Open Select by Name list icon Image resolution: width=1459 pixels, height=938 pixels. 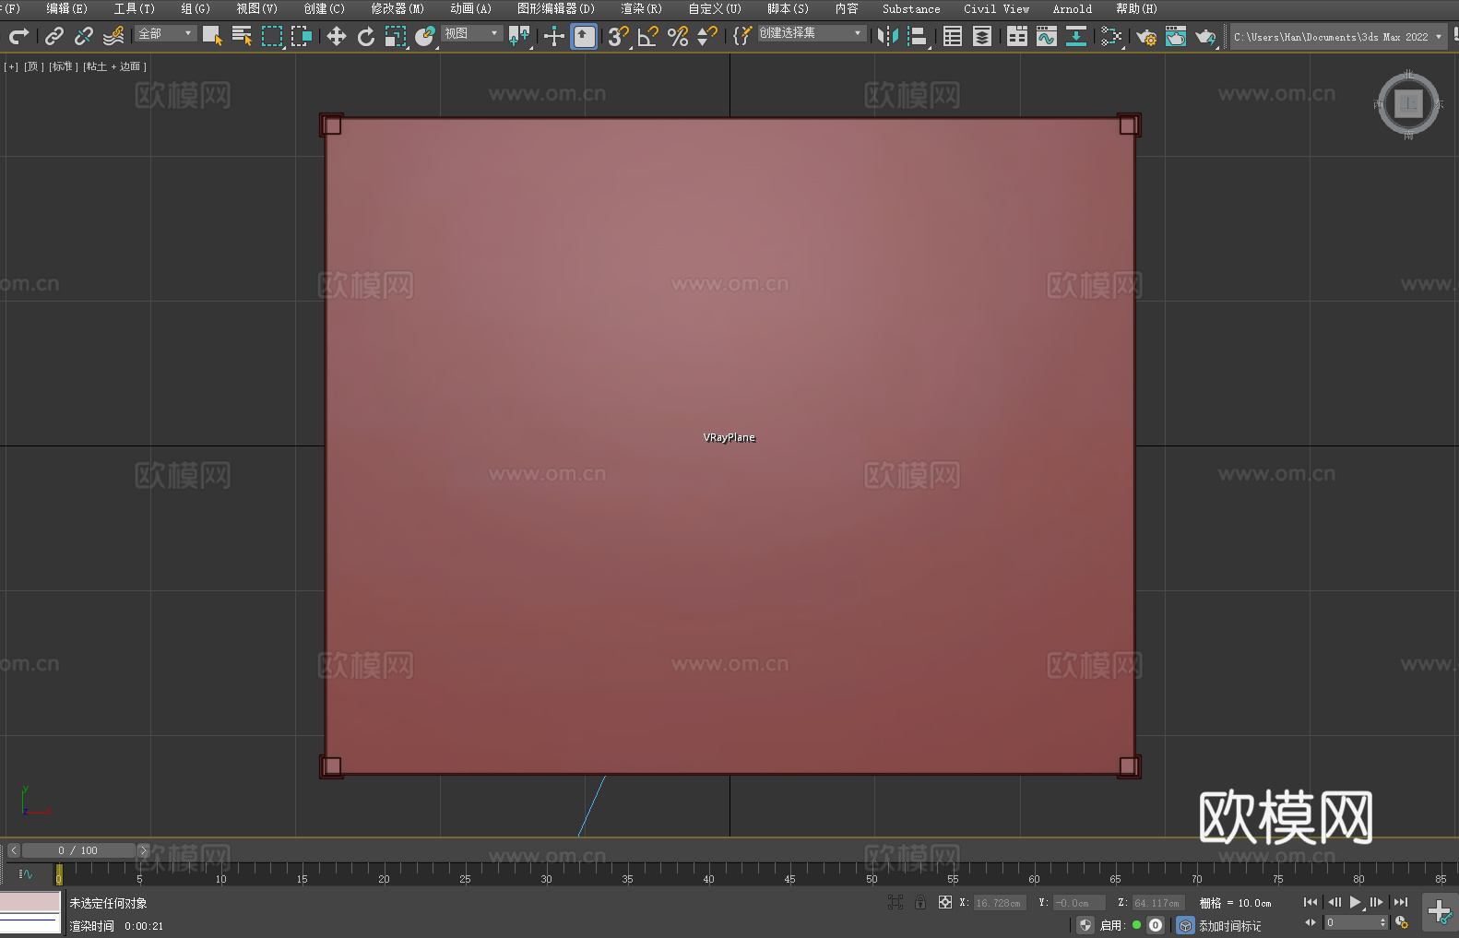click(x=243, y=36)
